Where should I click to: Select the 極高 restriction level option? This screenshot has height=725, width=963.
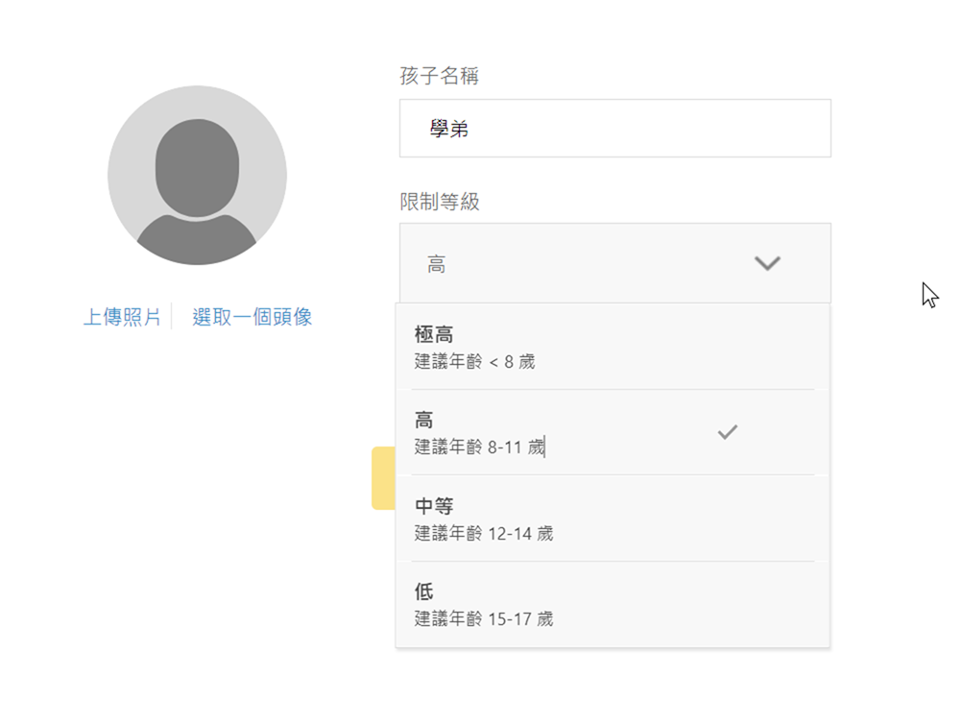[614, 347]
